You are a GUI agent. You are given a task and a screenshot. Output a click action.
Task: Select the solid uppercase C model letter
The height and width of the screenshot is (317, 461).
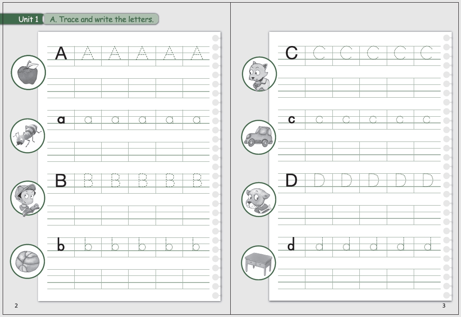(292, 53)
